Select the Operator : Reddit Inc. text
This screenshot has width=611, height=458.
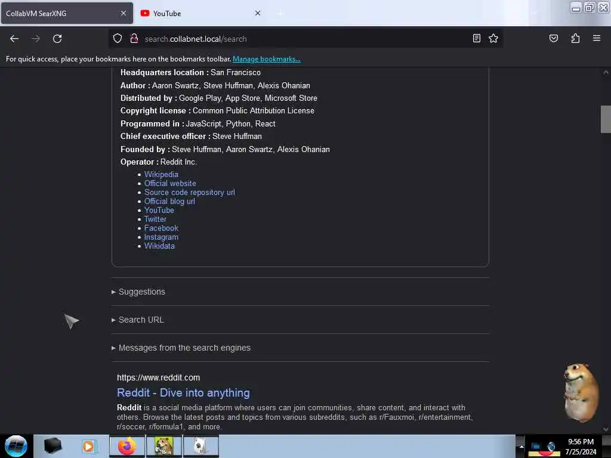tap(159, 162)
